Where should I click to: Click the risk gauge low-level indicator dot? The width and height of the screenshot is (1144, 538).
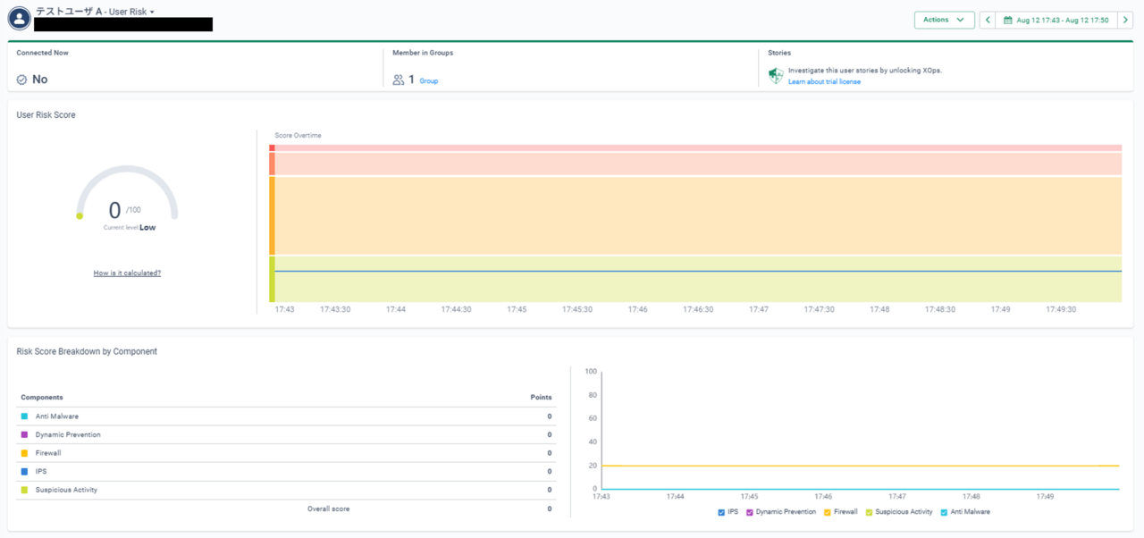pyautogui.click(x=80, y=215)
